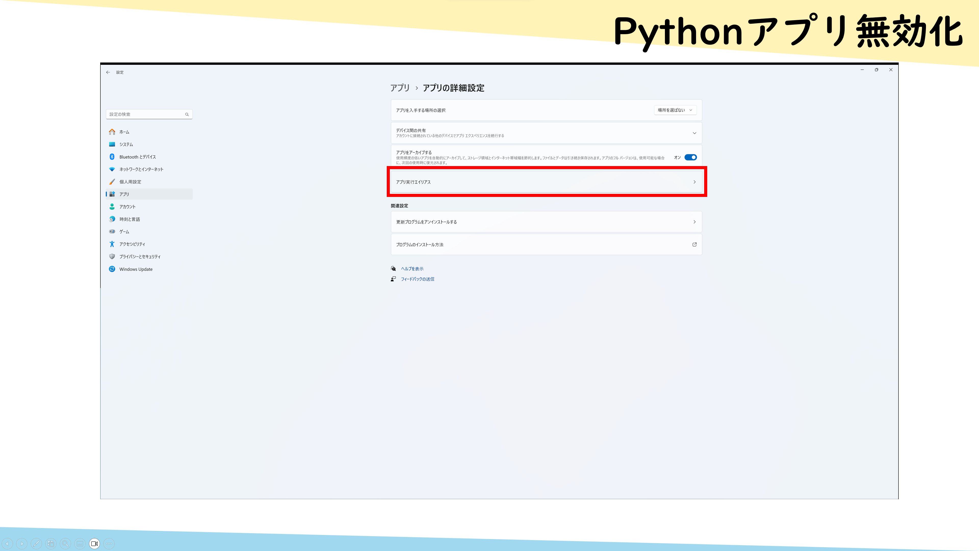Toggle the camera button in slideshow controls
The height and width of the screenshot is (551, 979).
(x=95, y=543)
